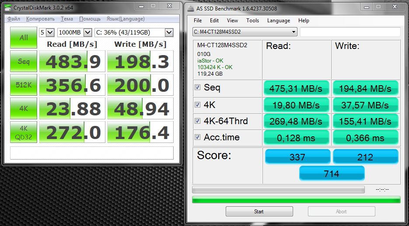Toggle the 4K-64Thrd test checkbox
The image size is (409, 226).
click(197, 121)
